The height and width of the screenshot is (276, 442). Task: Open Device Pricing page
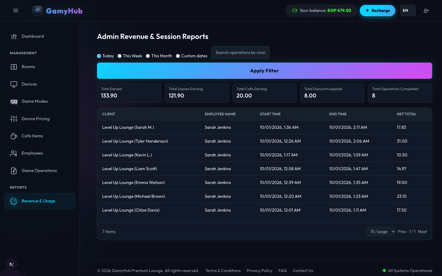tap(40, 119)
